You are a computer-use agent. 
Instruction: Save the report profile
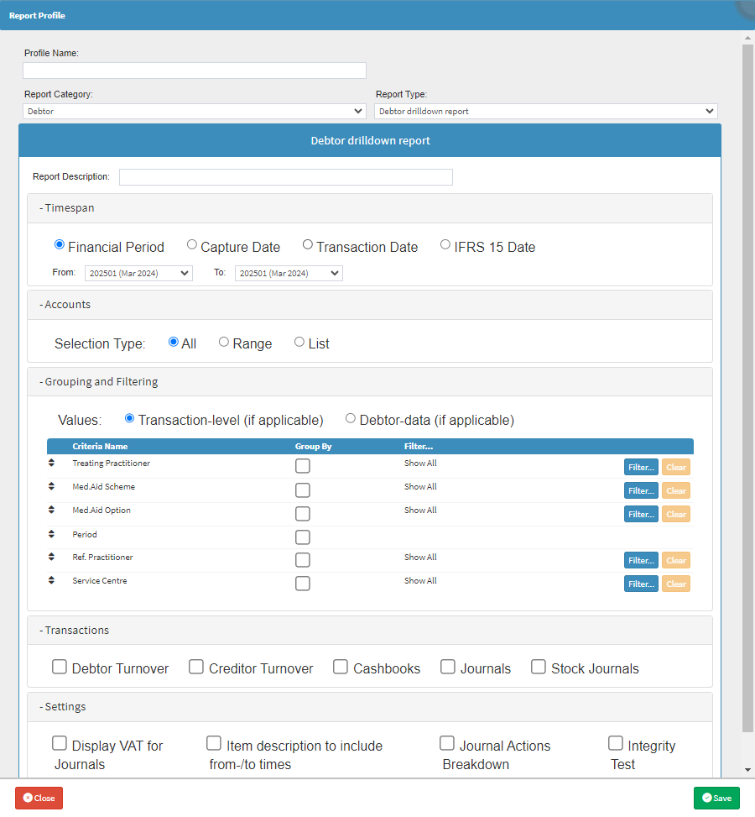click(x=716, y=798)
